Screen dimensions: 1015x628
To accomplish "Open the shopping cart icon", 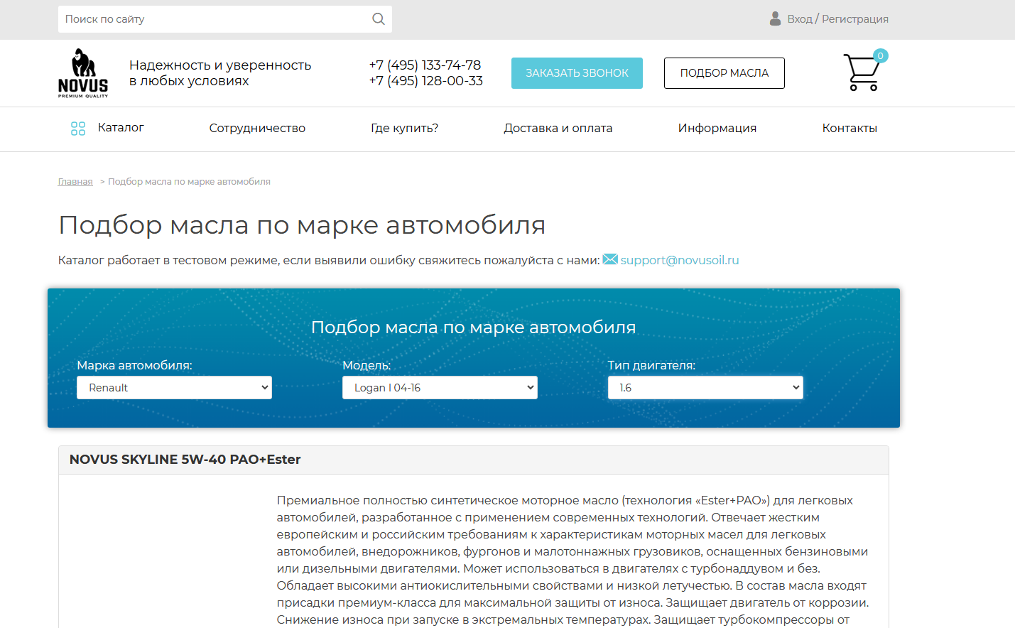I will click(862, 72).
